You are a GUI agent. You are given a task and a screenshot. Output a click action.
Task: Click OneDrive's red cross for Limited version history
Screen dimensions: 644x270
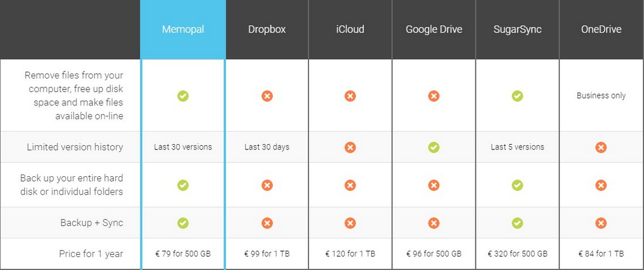pos(601,147)
